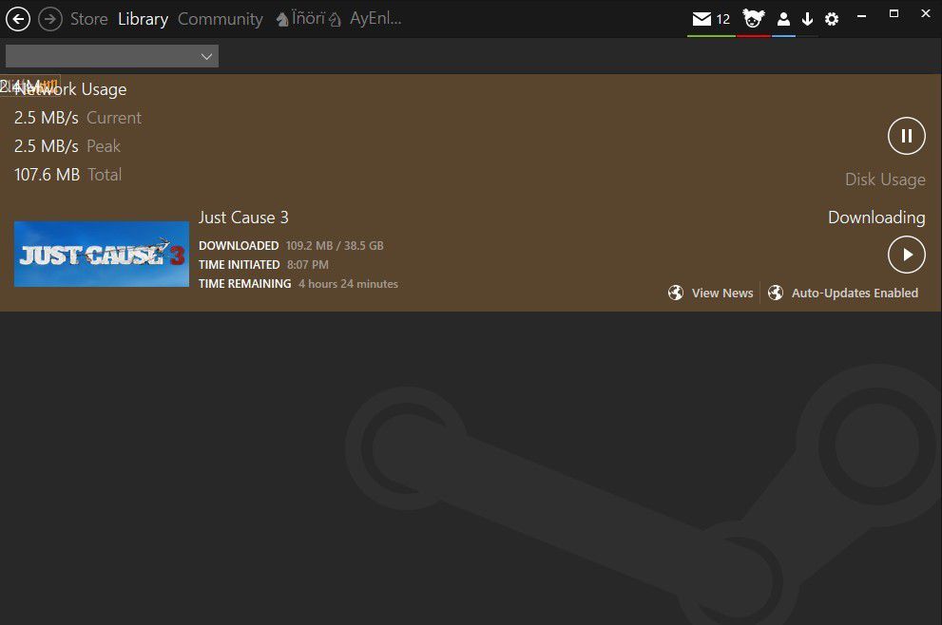
Task: Open the AyEnl... tab
Action: [375, 19]
